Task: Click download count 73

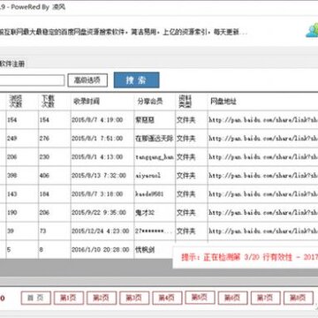Action: pos(43,231)
